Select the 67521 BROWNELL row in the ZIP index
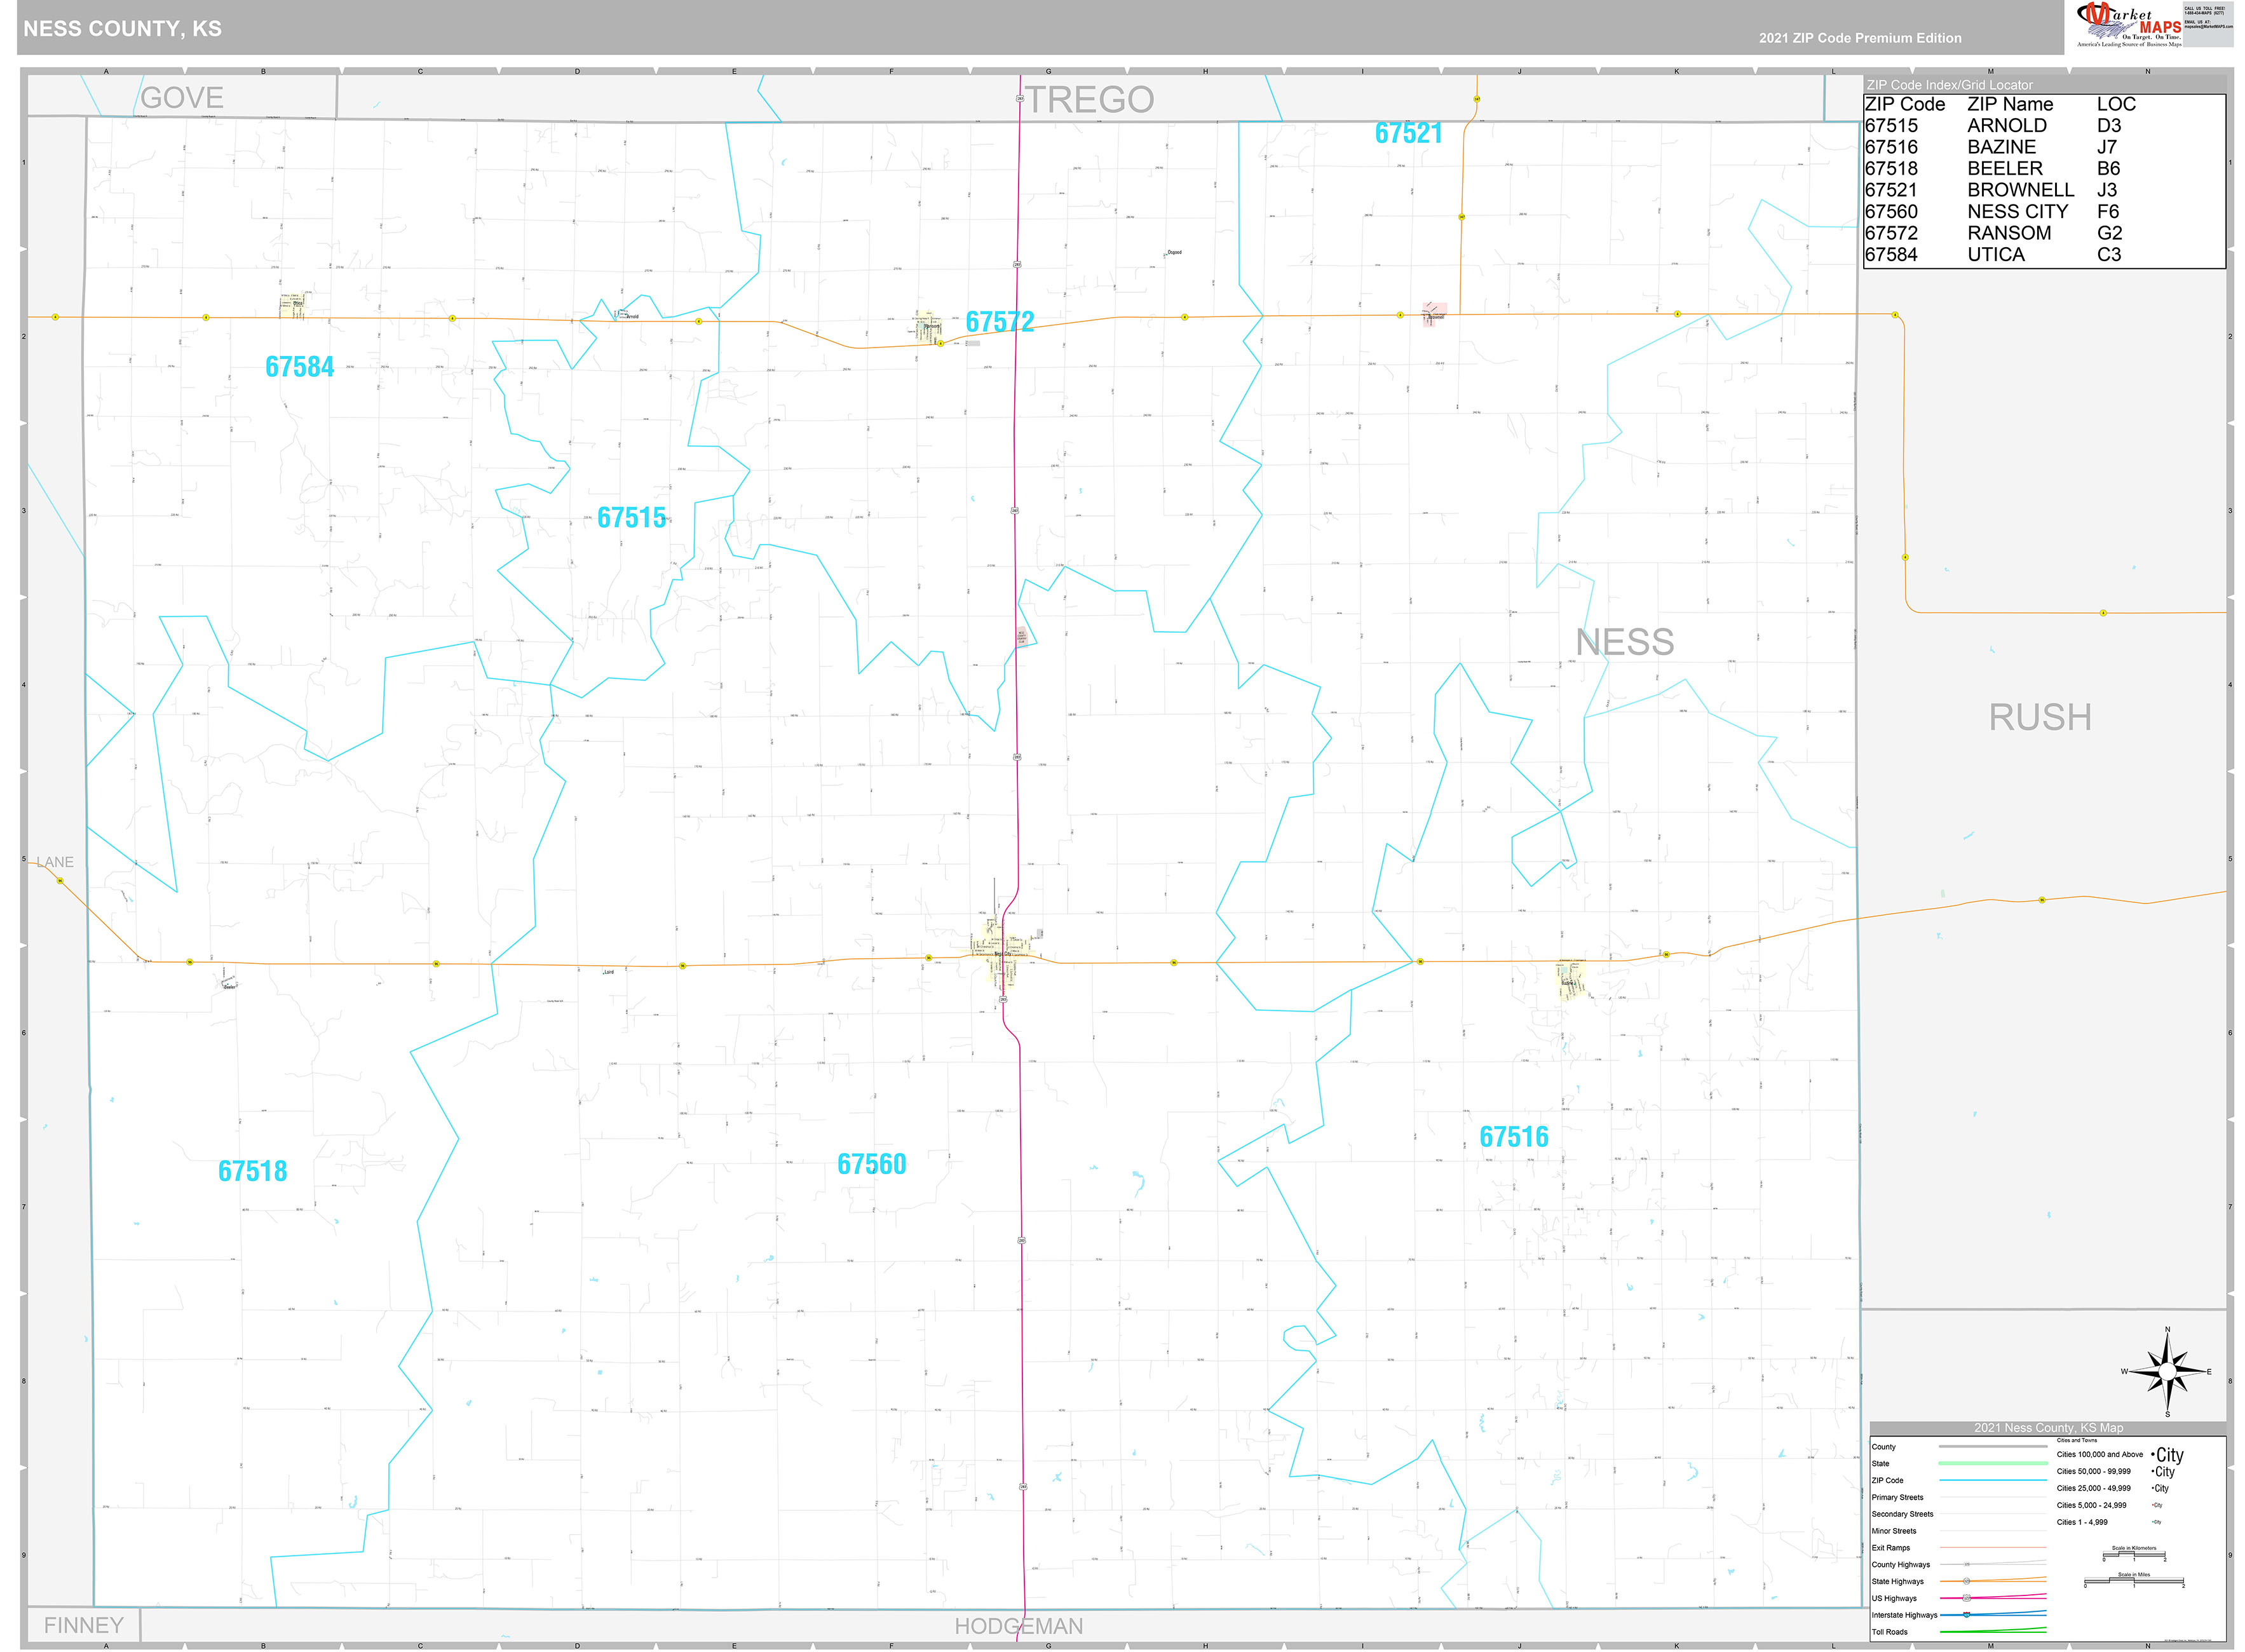 point(1970,190)
